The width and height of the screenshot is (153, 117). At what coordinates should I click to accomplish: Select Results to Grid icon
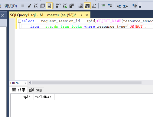point(87,6)
